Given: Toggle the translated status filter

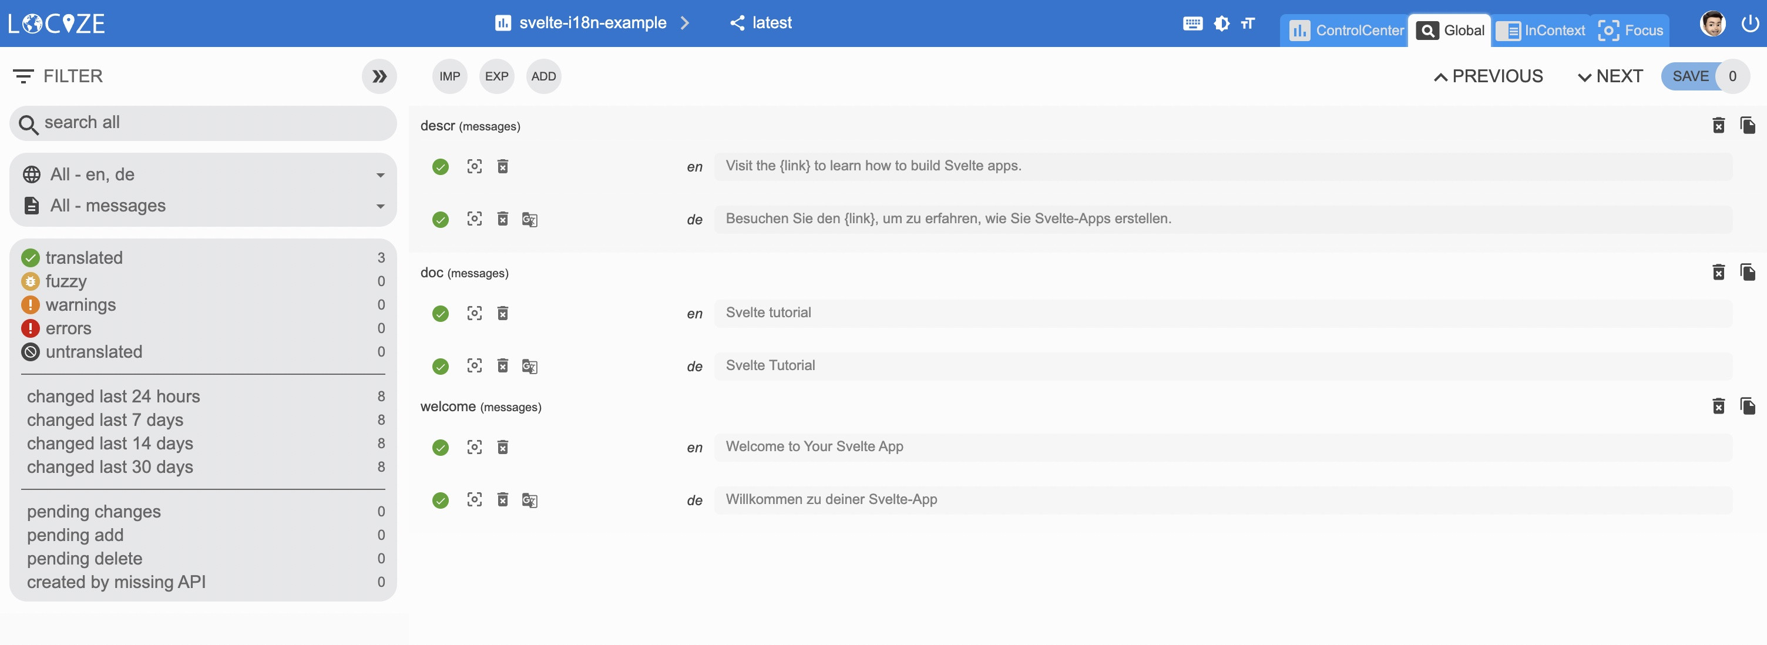Looking at the screenshot, I should [83, 258].
